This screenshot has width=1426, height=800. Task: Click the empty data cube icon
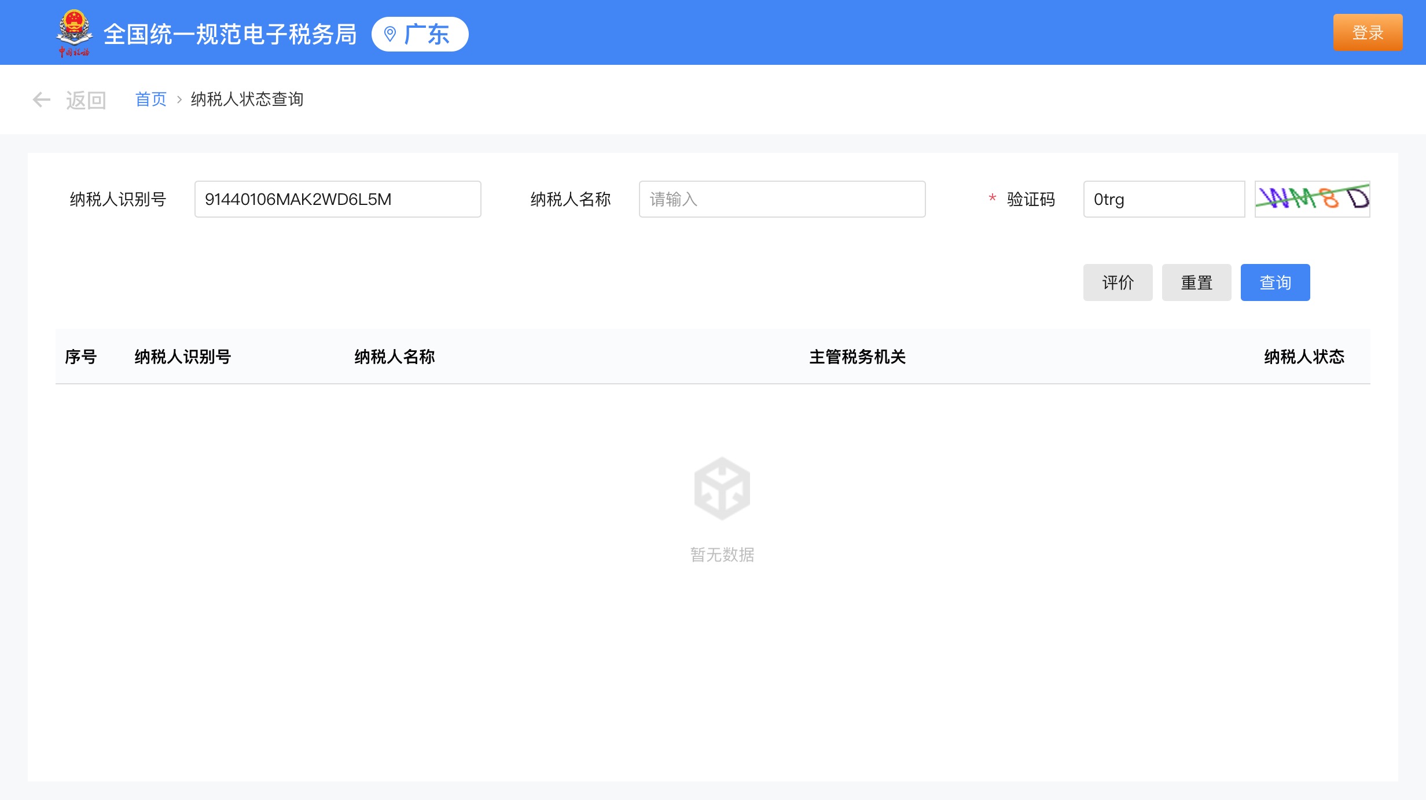click(722, 489)
